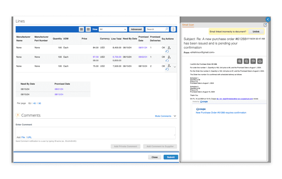Switch to the first table density view icon

click(81, 29)
